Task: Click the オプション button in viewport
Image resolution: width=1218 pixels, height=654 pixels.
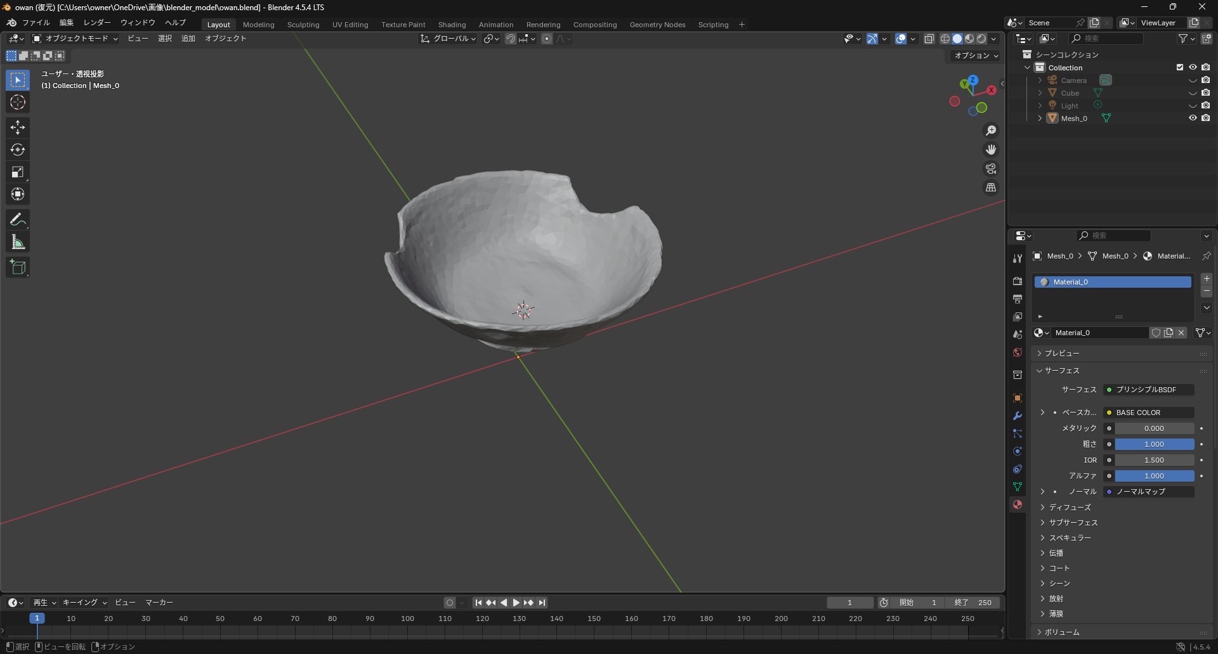Action: [x=976, y=56]
